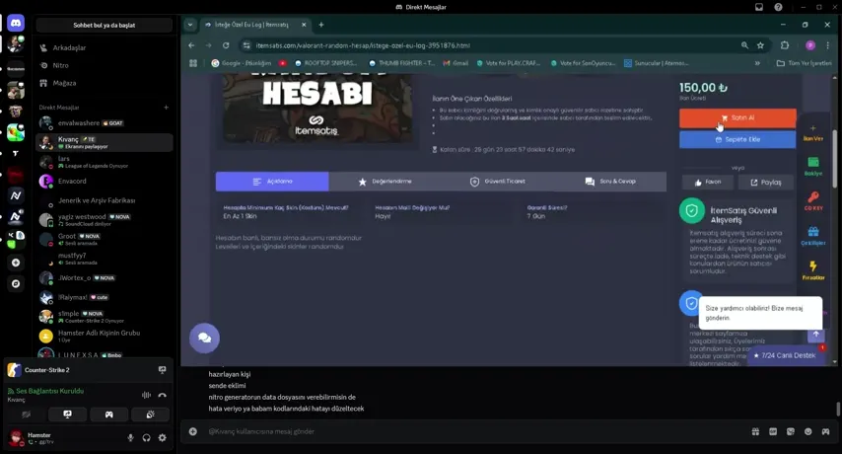
Task: Toggle camera on in voice panel
Action: (x=26, y=415)
